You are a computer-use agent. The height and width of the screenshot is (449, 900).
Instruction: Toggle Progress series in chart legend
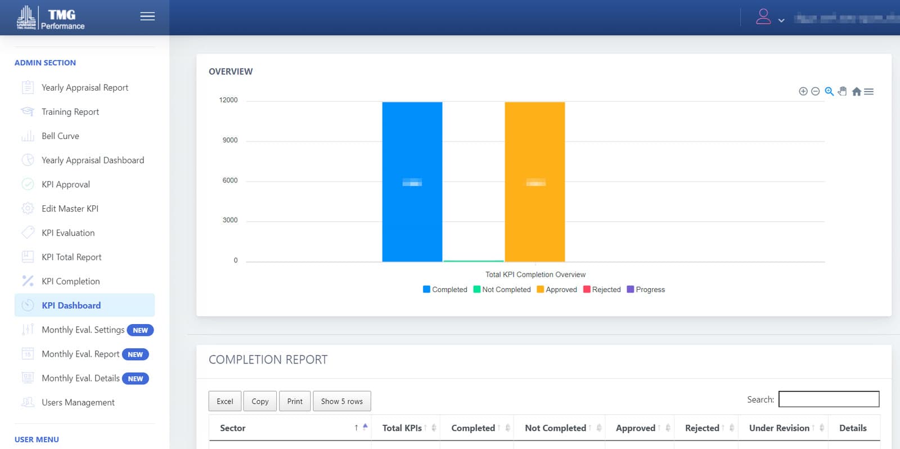[646, 289]
